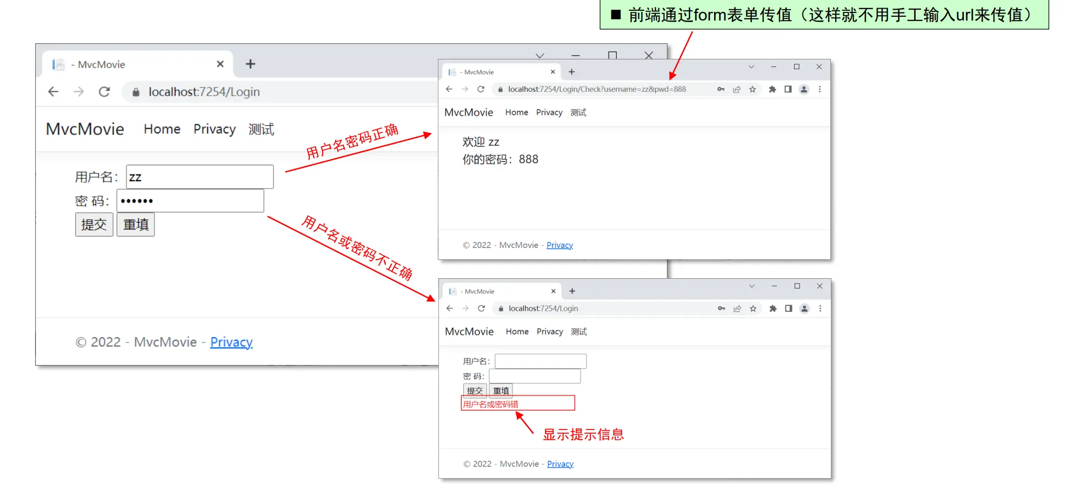The image size is (1066, 497).
Task: Open footer Privacy link in top-right window
Action: click(x=559, y=245)
